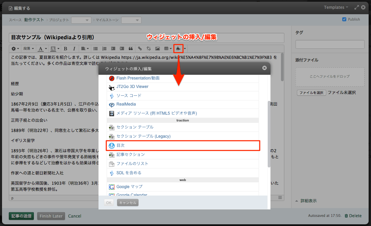Open the 段落 paragraph format dropdown
This screenshot has width=371, height=226.
click(x=29, y=49)
